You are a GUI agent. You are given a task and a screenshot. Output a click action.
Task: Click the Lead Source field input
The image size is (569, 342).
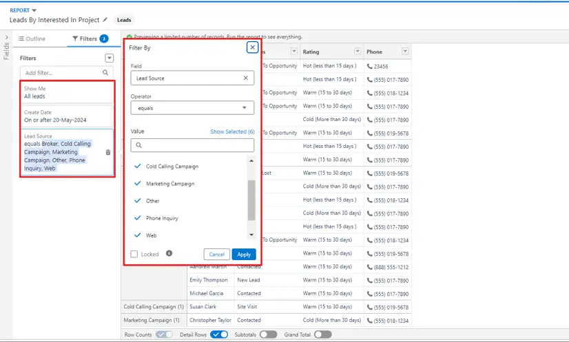point(192,78)
